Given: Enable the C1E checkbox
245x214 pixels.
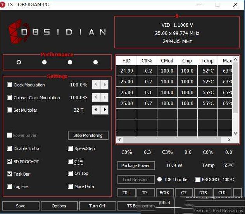Looking at the screenshot, I should [71, 162].
